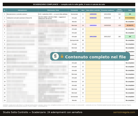This screenshot has height=116, width=138.
Task: Select date cell 10/05/2026 in row 1
Action: tap(93, 14)
